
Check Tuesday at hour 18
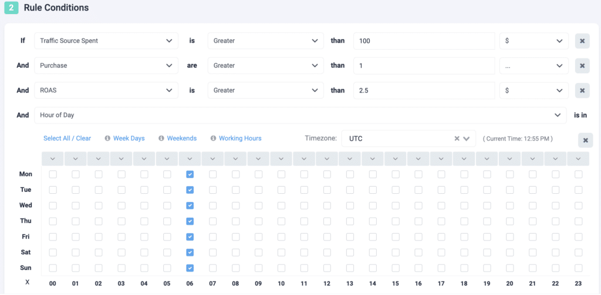click(464, 190)
